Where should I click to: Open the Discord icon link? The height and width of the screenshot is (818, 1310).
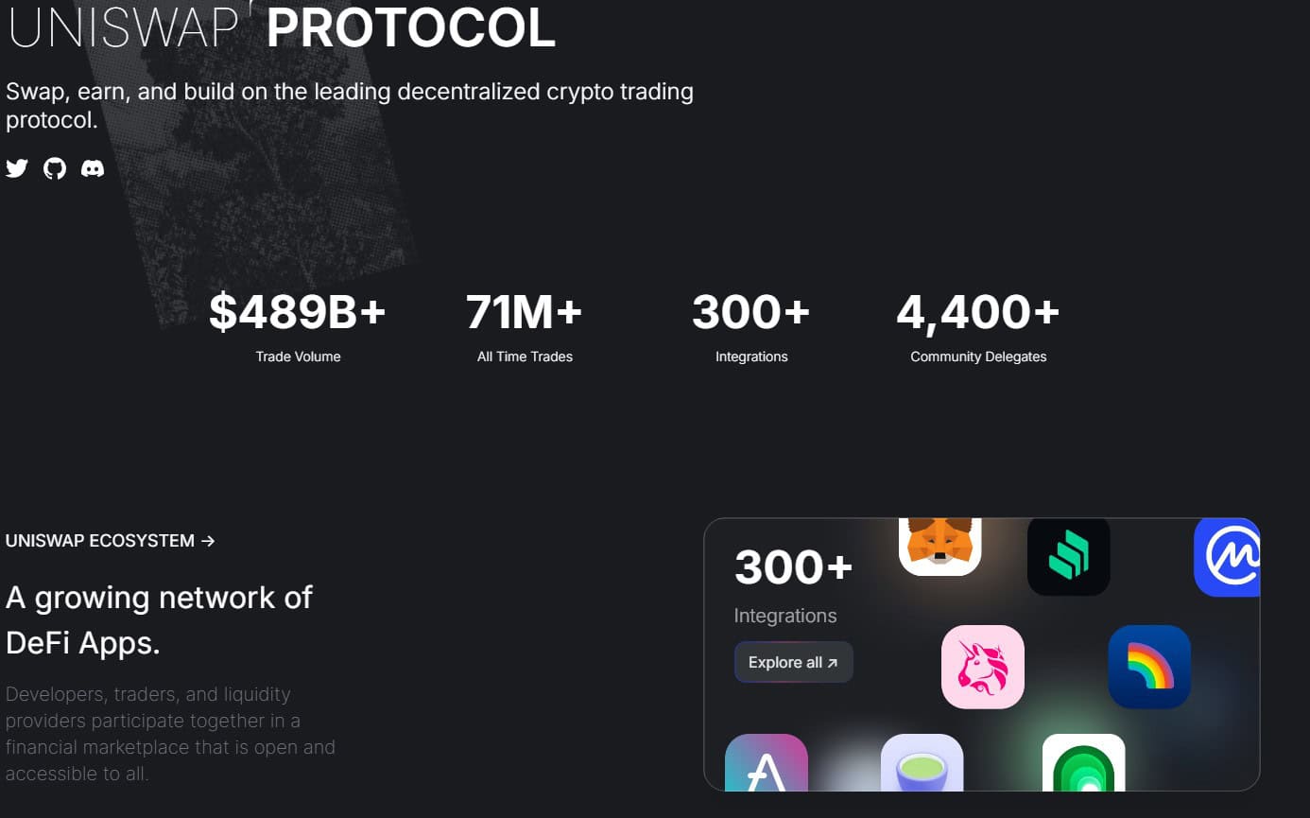pyautogui.click(x=93, y=168)
